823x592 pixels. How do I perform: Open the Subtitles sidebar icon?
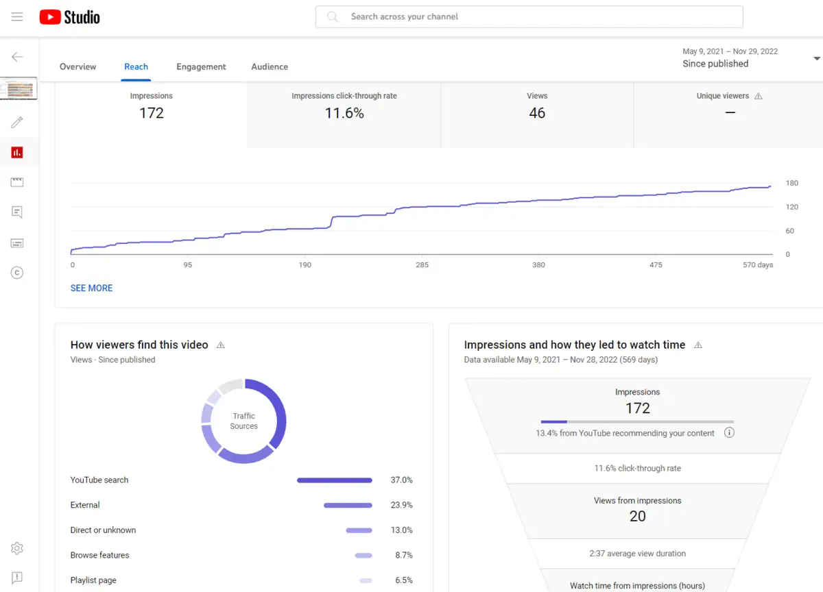(18, 243)
